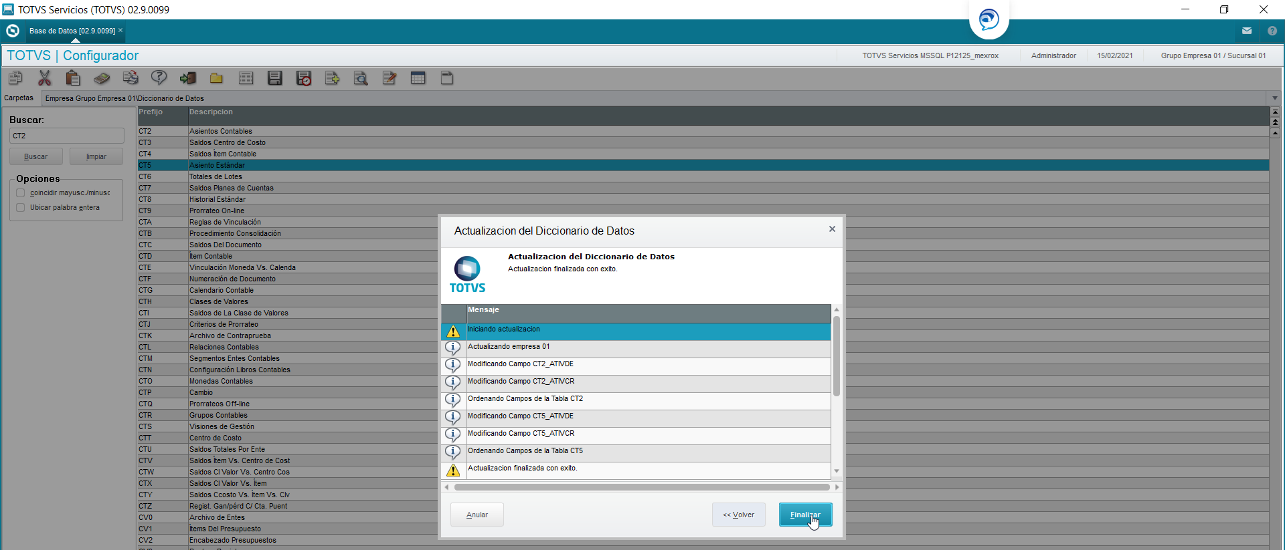
Task: Click the TOTVS home logo beside the tab
Action: point(13,31)
